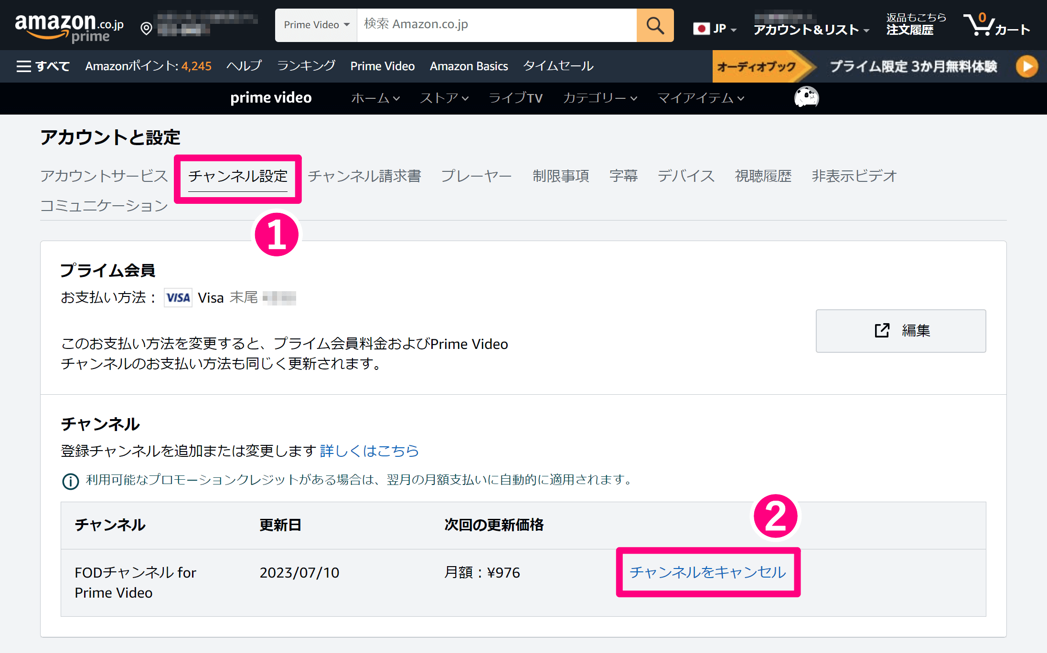Switch to 制限事項 tab
This screenshot has height=653, width=1047.
[x=561, y=176]
